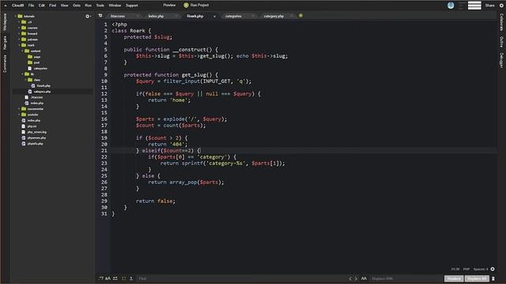Click the PHP syntax label in status bar
506x284 pixels.
[x=466, y=269]
